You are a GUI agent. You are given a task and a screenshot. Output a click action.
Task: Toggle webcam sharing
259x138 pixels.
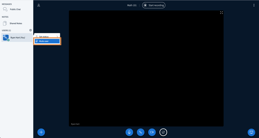[152, 132]
